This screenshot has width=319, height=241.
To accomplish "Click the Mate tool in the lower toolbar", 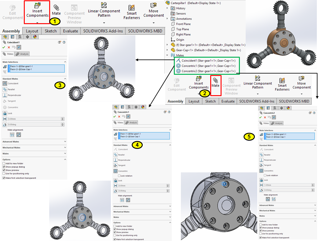I will point(215,82).
